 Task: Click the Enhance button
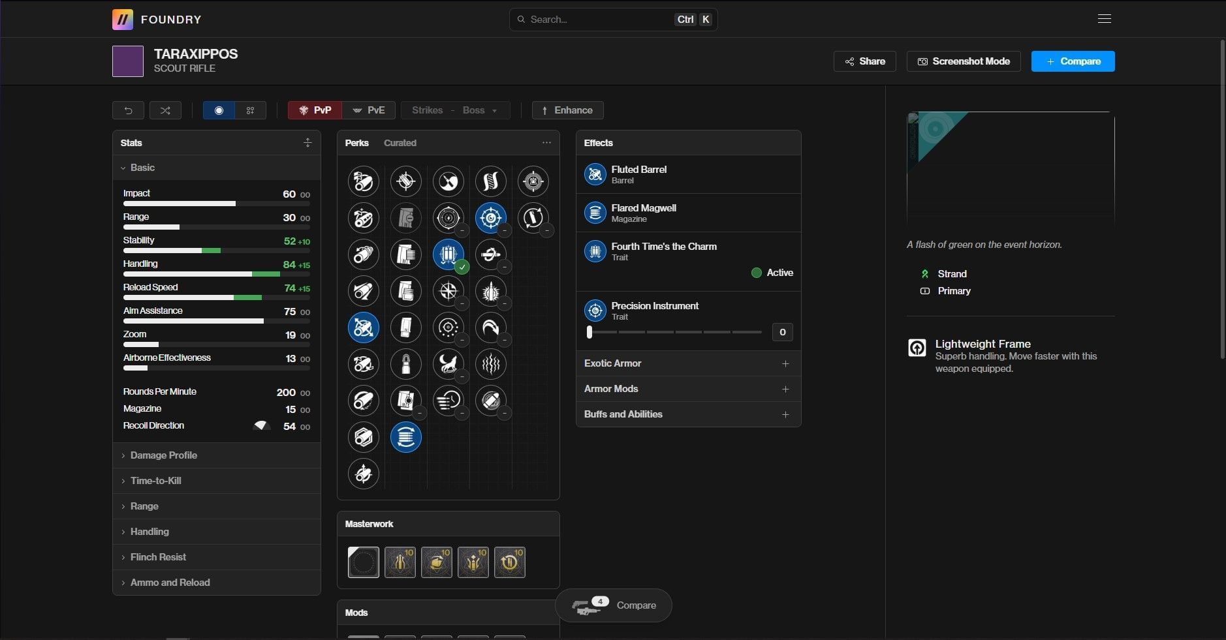click(x=567, y=110)
